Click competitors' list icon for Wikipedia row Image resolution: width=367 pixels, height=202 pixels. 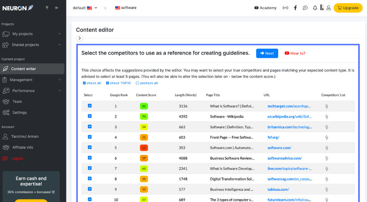tap(327, 117)
